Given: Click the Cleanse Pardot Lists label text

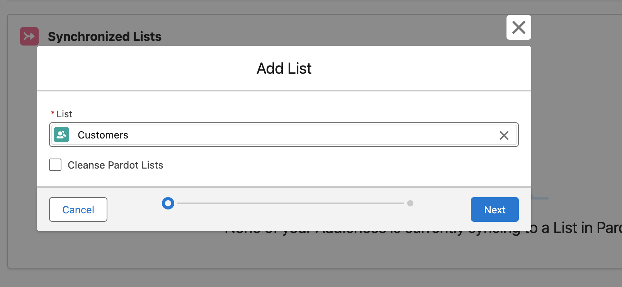Looking at the screenshot, I should pyautogui.click(x=116, y=165).
